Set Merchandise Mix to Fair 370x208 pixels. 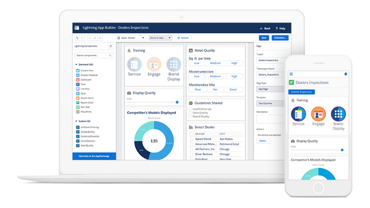coord(215,90)
